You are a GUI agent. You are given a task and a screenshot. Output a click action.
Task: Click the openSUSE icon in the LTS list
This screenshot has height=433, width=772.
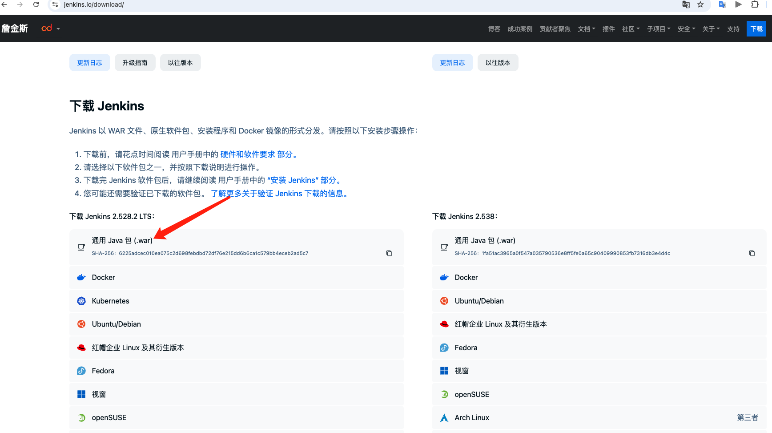click(81, 417)
